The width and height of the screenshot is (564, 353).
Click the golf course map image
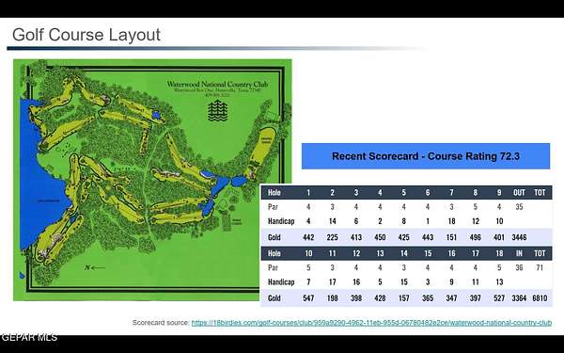152,180
